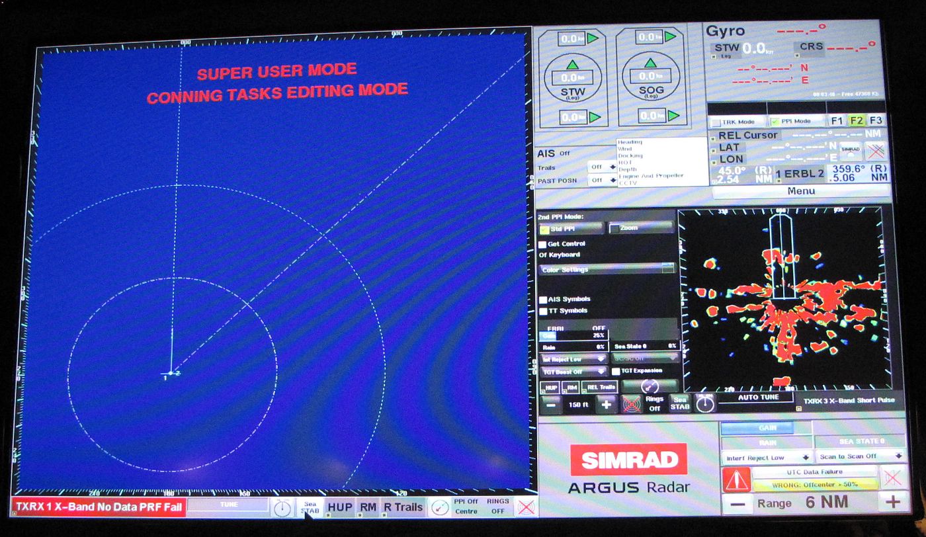
Task: Open the Menu button
Action: pyautogui.click(x=801, y=191)
